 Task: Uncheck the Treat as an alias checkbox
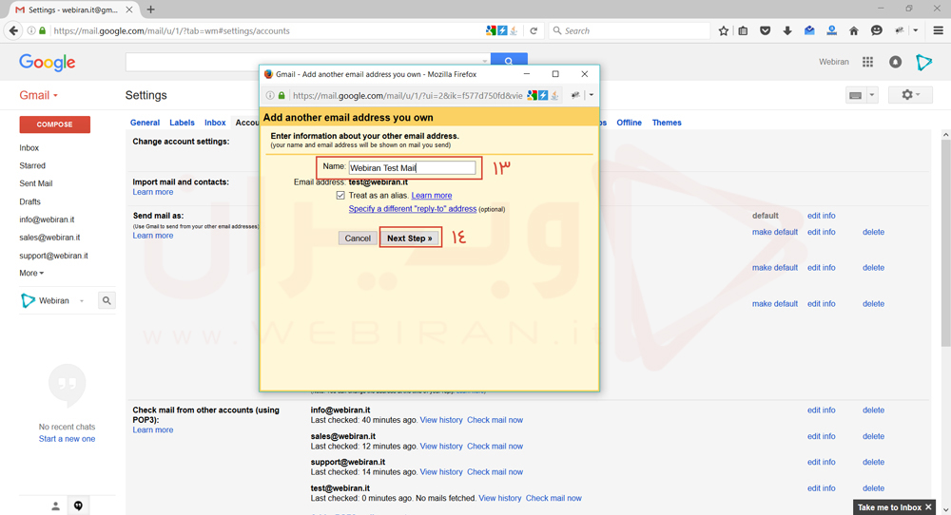point(340,195)
